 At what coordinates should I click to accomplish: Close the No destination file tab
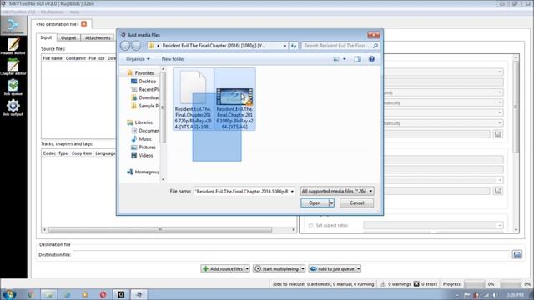pyautogui.click(x=83, y=24)
